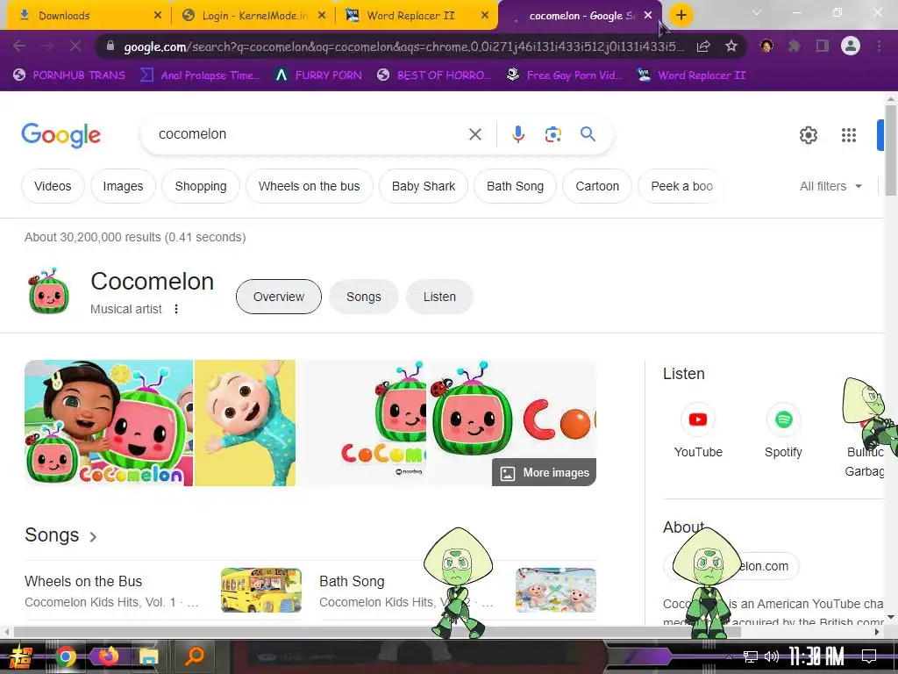The height and width of the screenshot is (674, 898).
Task: Launch Chrome from the taskbar
Action: (x=65, y=656)
